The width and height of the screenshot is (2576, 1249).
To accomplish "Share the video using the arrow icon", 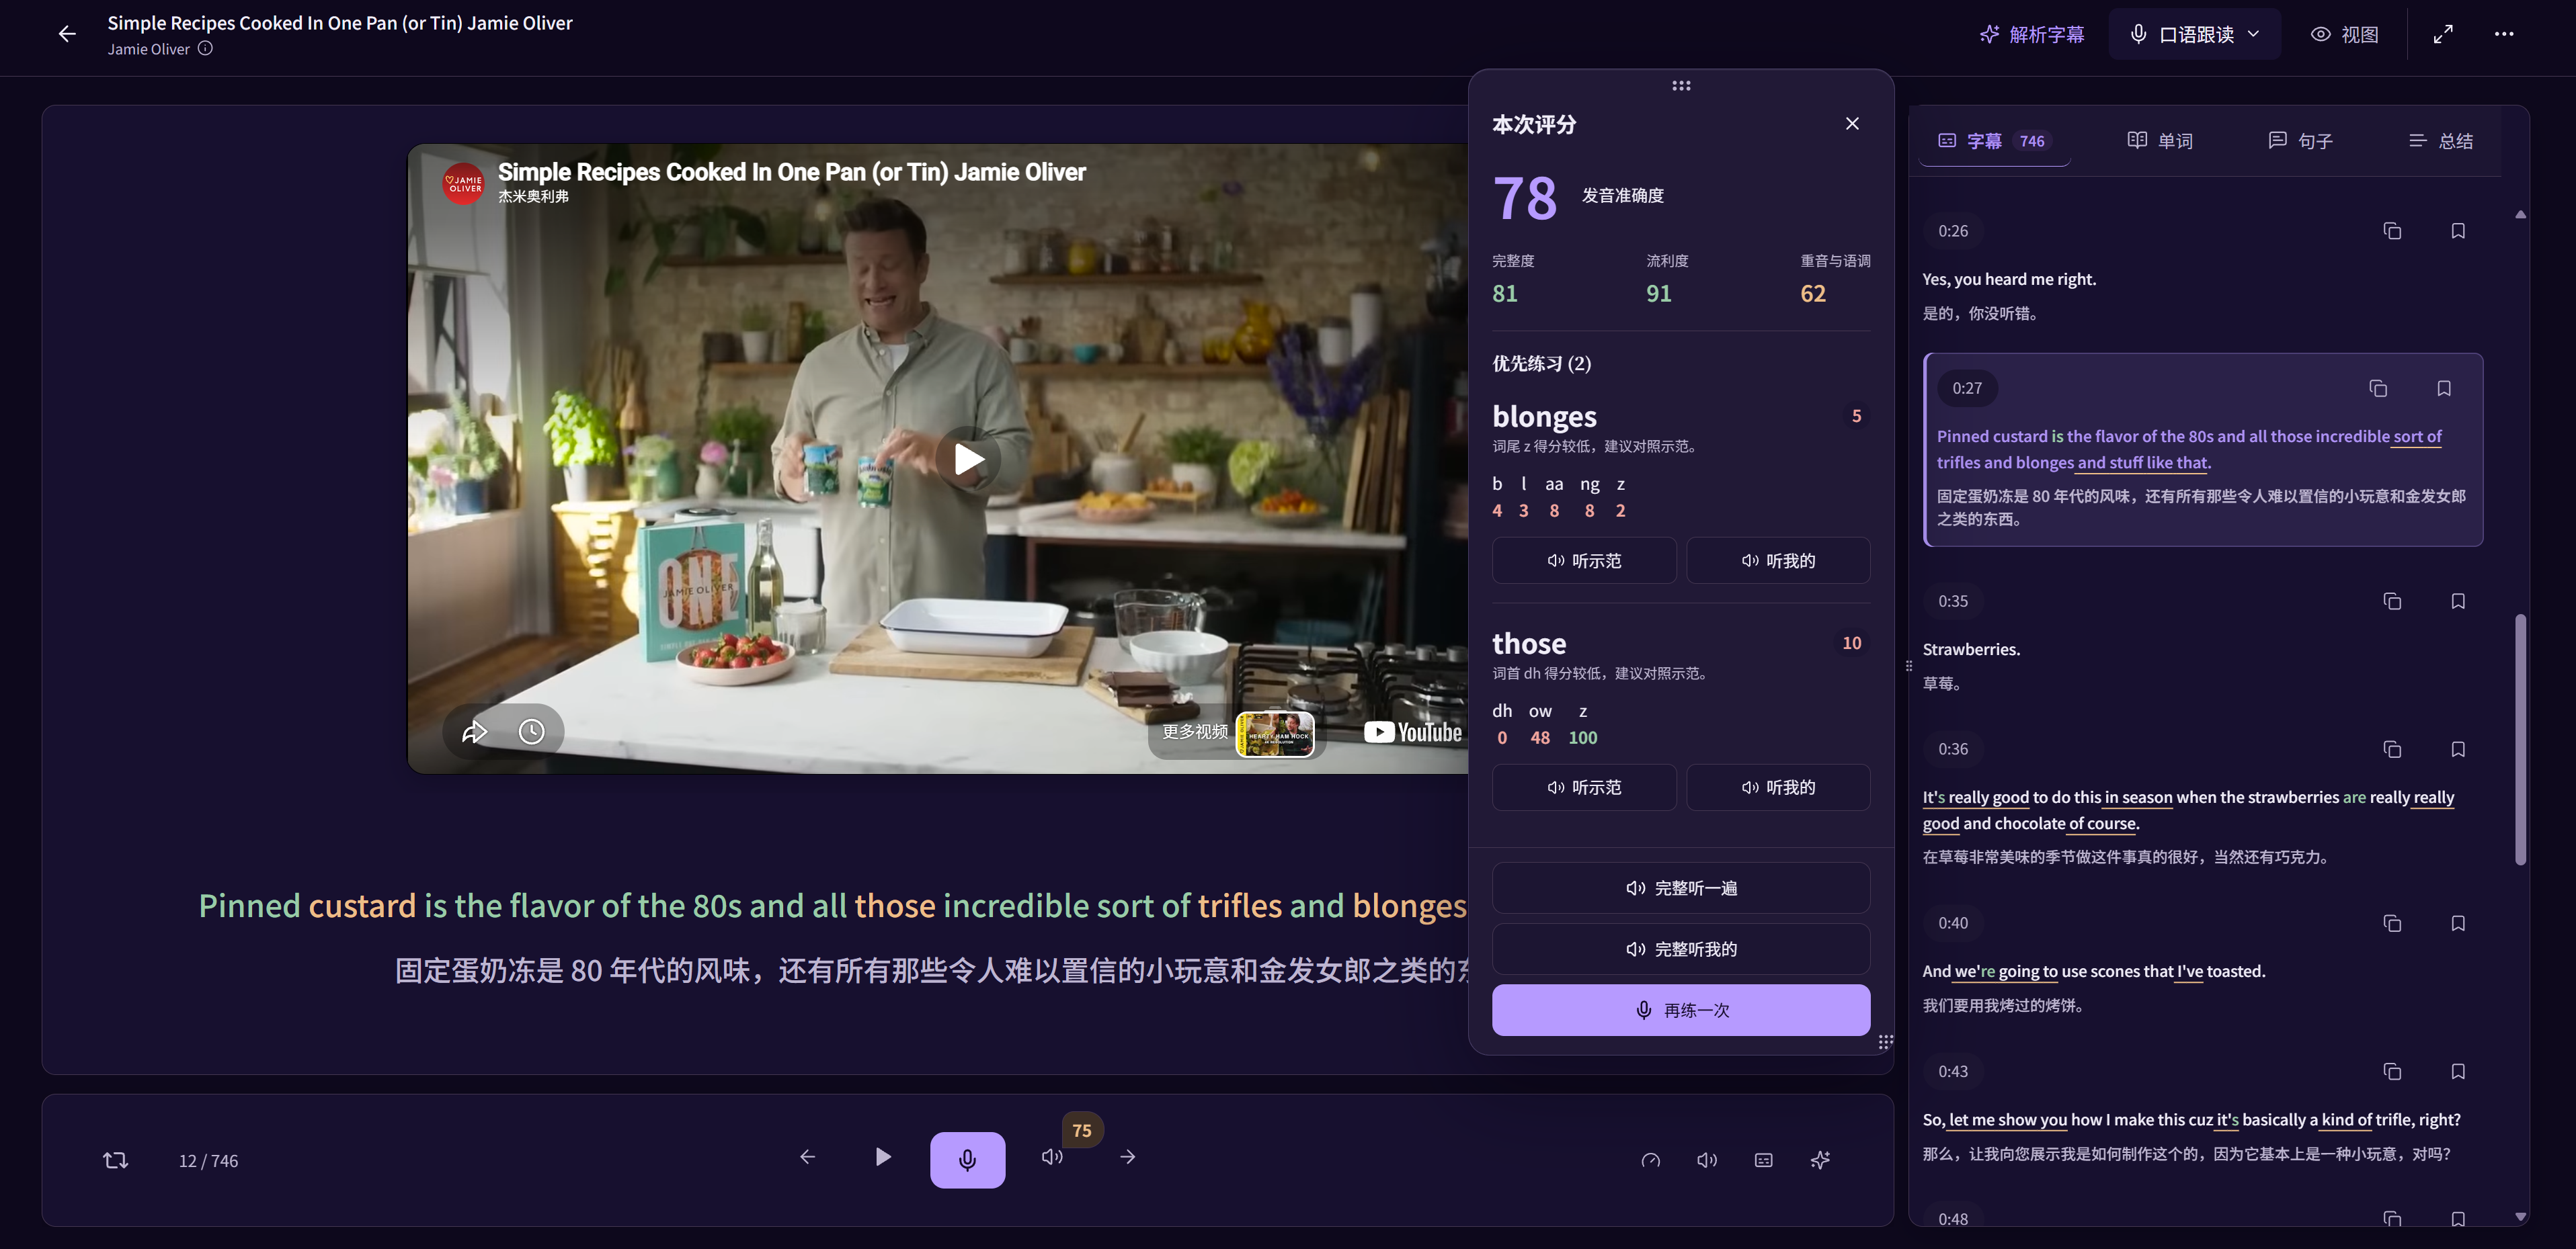I will [474, 732].
